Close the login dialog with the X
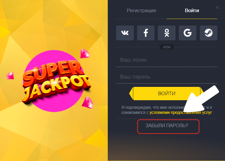This screenshot has width=225, height=161. tap(217, 7)
